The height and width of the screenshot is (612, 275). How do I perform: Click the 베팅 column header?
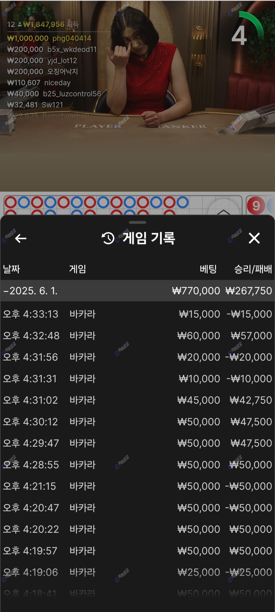[x=208, y=269]
